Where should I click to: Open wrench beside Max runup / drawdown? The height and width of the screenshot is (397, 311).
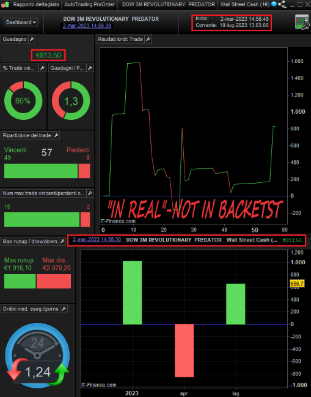tap(62, 241)
